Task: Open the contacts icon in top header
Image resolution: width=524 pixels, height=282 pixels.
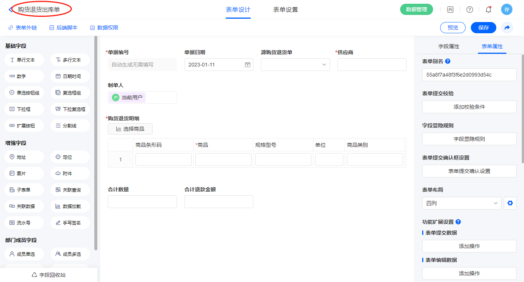Action: pos(450,10)
